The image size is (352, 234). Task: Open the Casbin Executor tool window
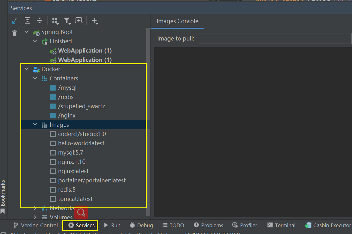pyautogui.click(x=328, y=225)
